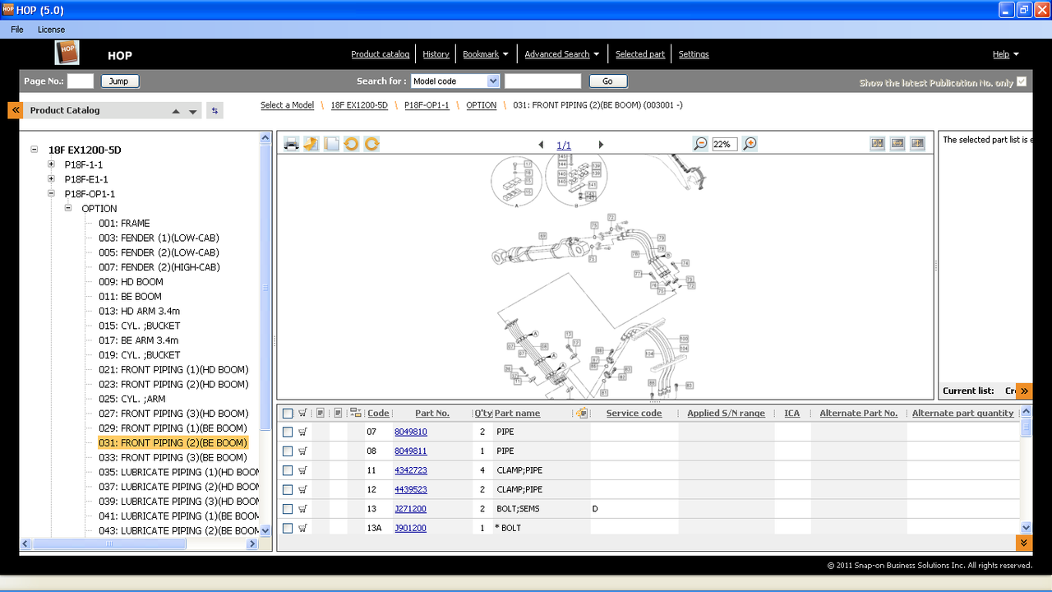Click the sync tree icon beside Product Catalog

coord(215,110)
